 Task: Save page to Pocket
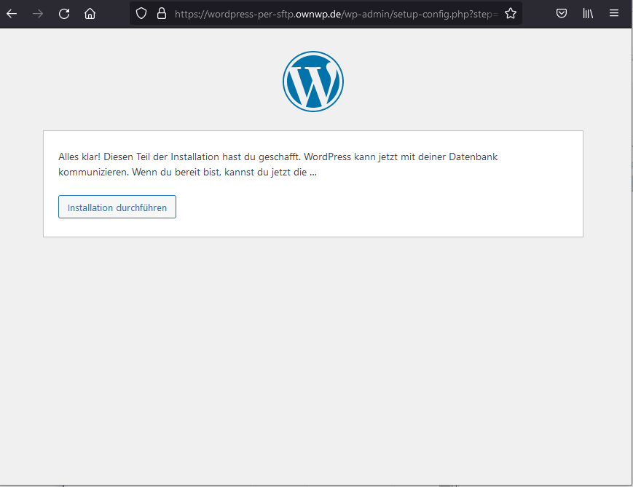coord(562,14)
